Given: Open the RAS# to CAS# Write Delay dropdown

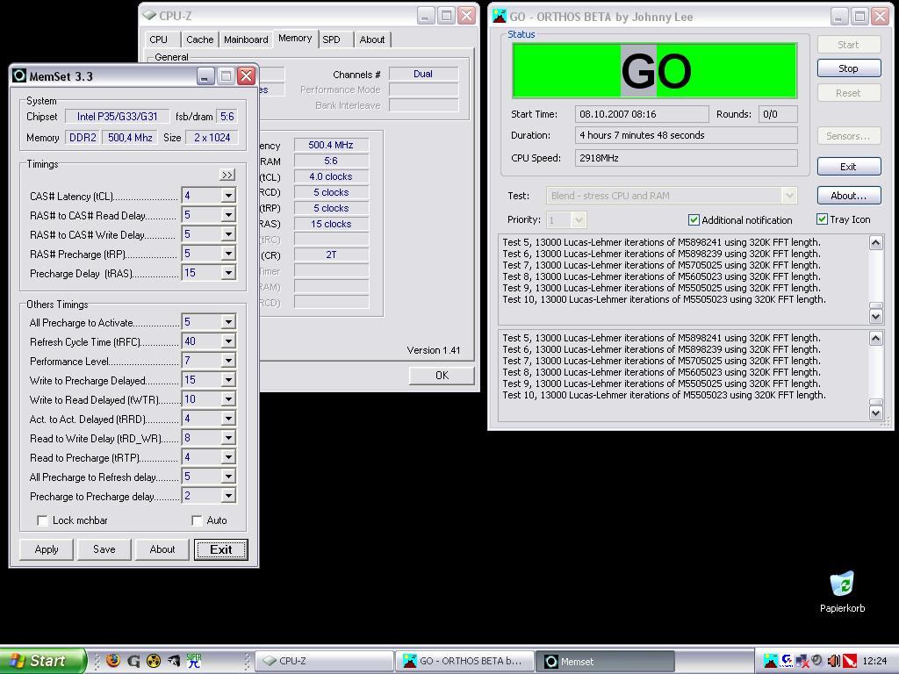Looking at the screenshot, I should point(228,234).
